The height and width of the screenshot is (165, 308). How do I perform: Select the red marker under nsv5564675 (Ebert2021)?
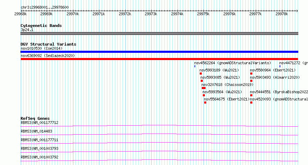(x=205, y=103)
